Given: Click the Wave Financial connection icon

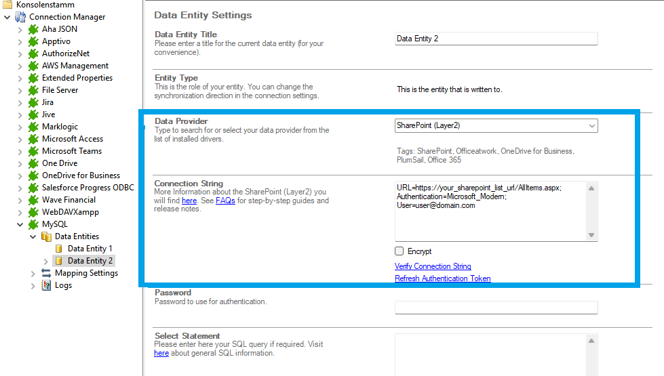Looking at the screenshot, I should (33, 200).
